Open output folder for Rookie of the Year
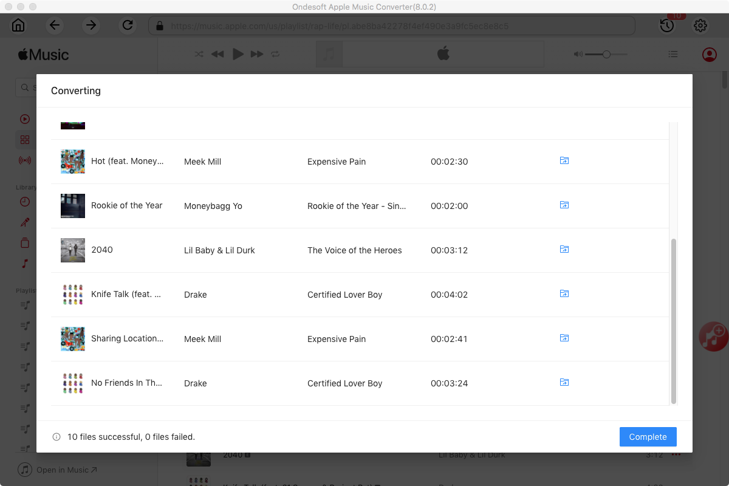This screenshot has width=729, height=486. pyautogui.click(x=564, y=205)
